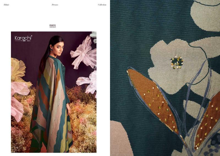This screenshot has height=156, width=220.
Task: Select the sequin cluster at flower center
Action: click(x=177, y=62)
